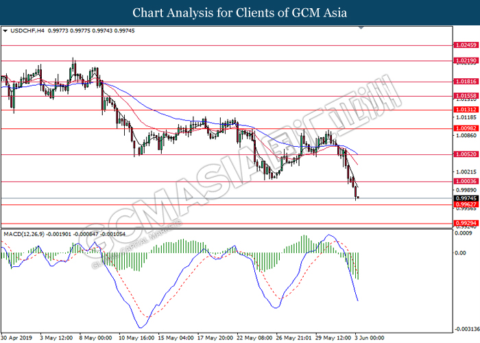Select the 1.01558 price level tag
This screenshot has width=480, height=343.
tap(464, 96)
